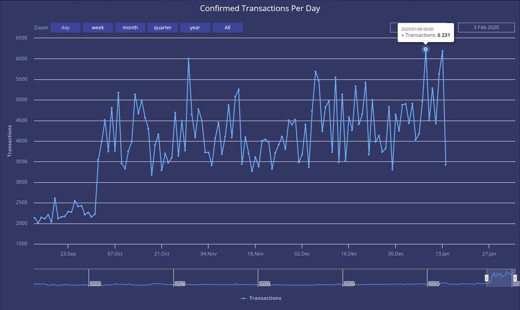
Task: Click the 2020 label in the navigator timeline
Action: point(95,284)
